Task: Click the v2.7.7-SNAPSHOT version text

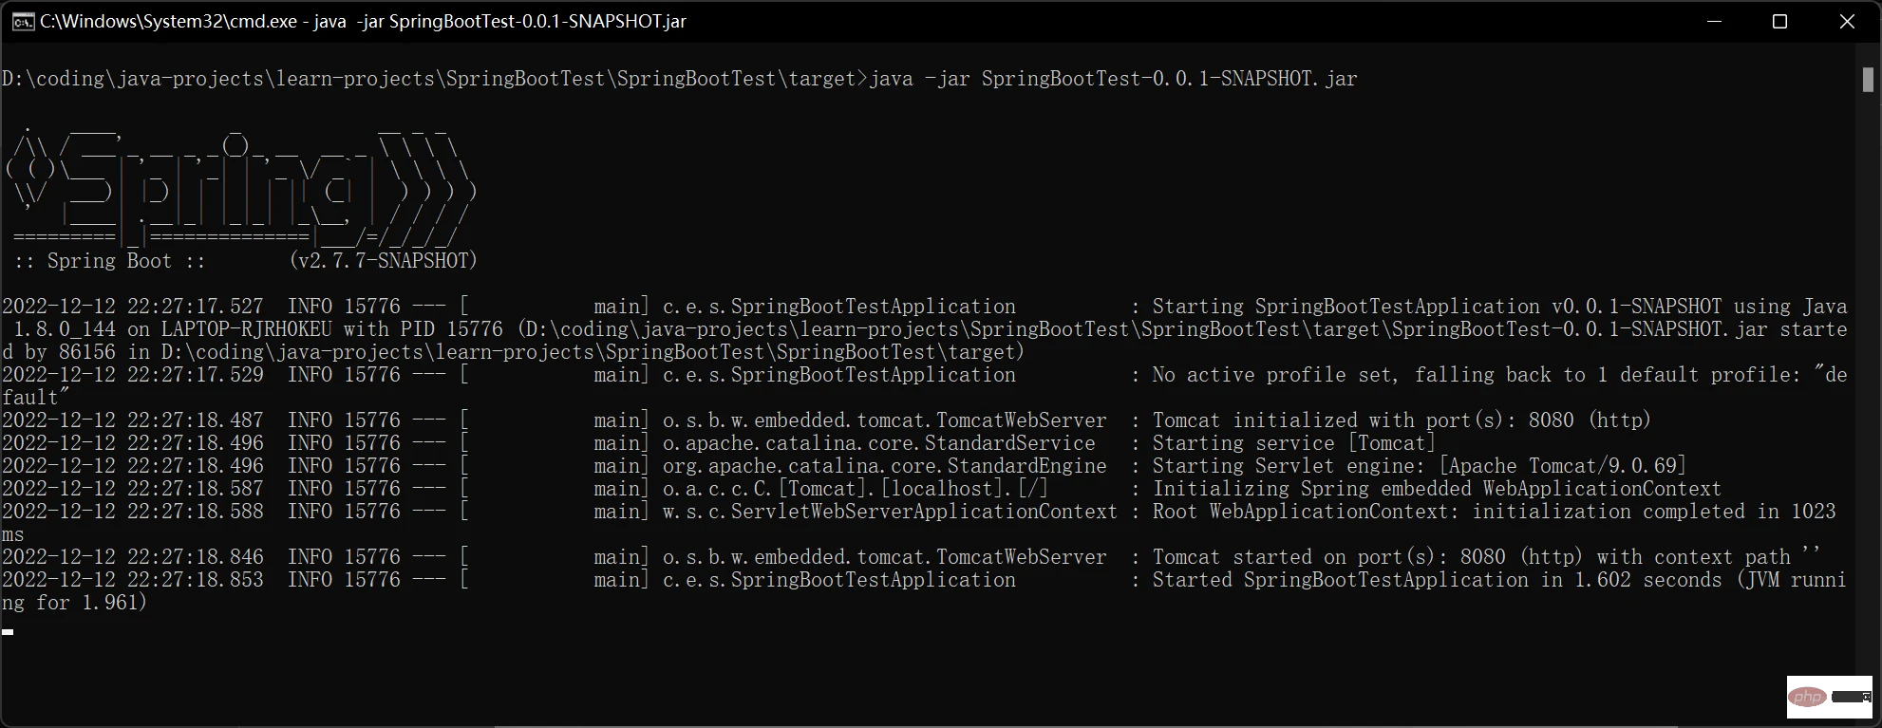Action: [x=383, y=261]
